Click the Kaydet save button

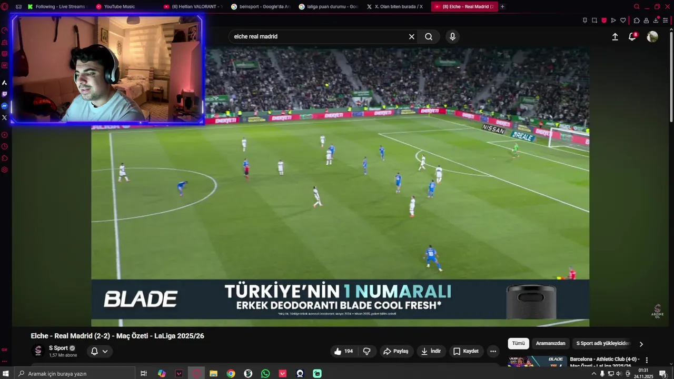[x=466, y=351]
